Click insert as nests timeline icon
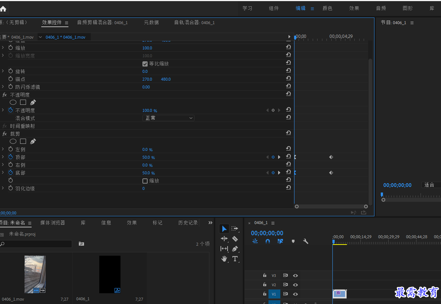The height and width of the screenshot is (304, 441). 255,241
